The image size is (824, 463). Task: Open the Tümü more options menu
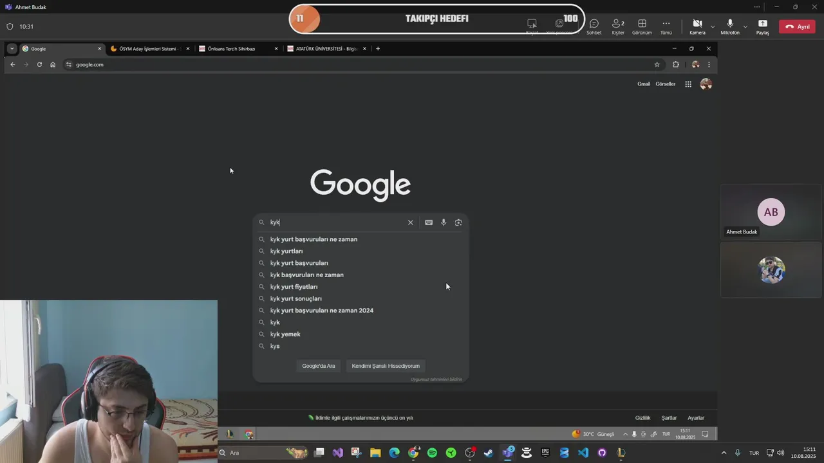666,26
